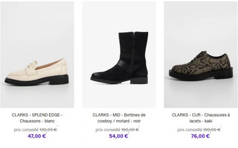Click the footnote mark after struck 190,00 €
Screen dimensions: 238x148
(222, 127)
